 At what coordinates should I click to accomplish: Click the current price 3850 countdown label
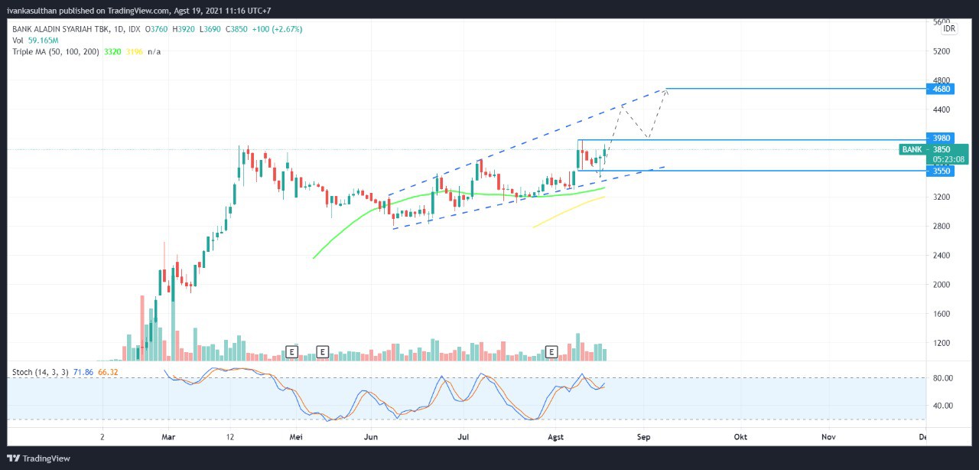coord(948,154)
